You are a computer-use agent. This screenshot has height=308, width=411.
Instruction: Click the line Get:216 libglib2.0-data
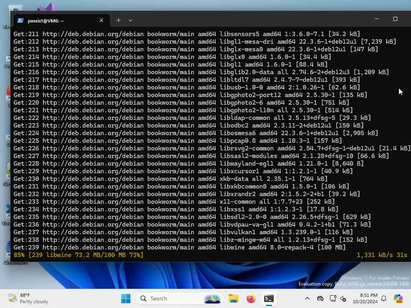(201, 72)
